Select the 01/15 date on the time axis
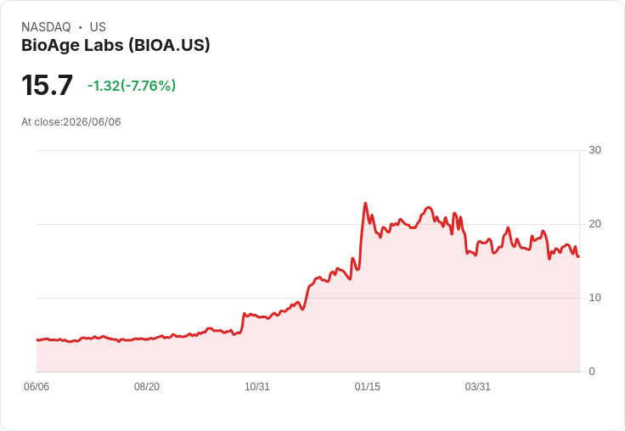The width and height of the screenshot is (625, 431). tap(368, 387)
